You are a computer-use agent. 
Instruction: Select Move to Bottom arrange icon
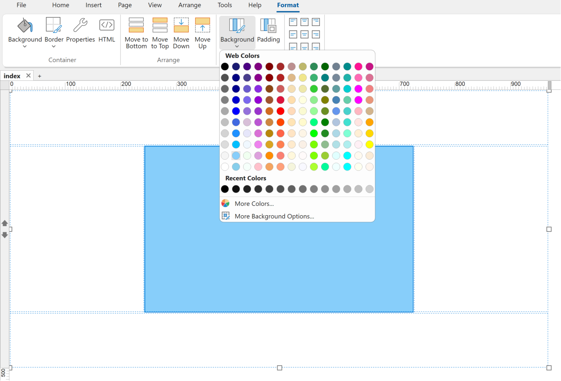click(136, 26)
